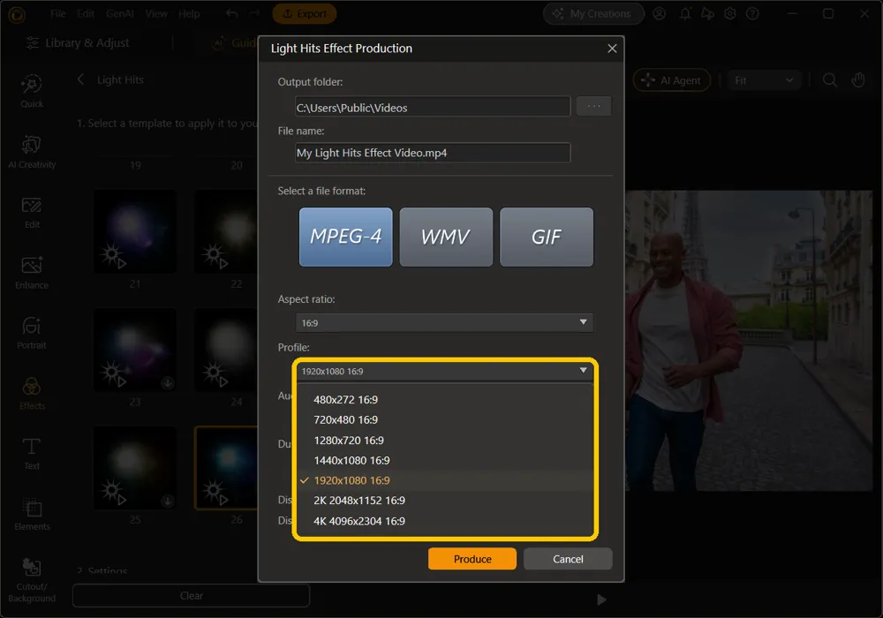Open the Aspect ratio 16:9 dropdown
Image resolution: width=883 pixels, height=618 pixels.
point(444,322)
